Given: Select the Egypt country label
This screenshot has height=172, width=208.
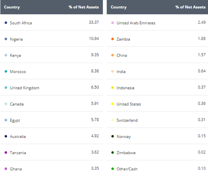Looking at the screenshot, I should [x=15, y=120].
